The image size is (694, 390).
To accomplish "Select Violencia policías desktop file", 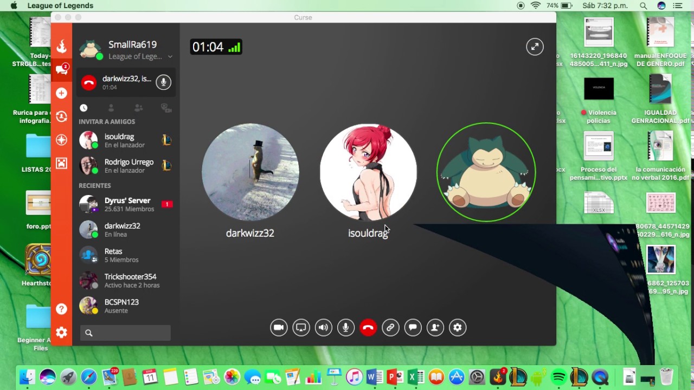I will (599, 101).
